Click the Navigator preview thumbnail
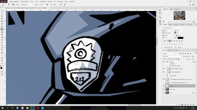 point(179,15)
